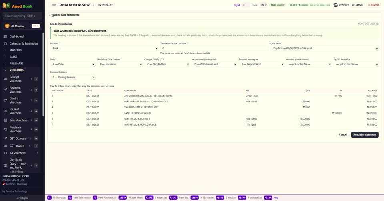Click the Switch button

[x=357, y=5]
